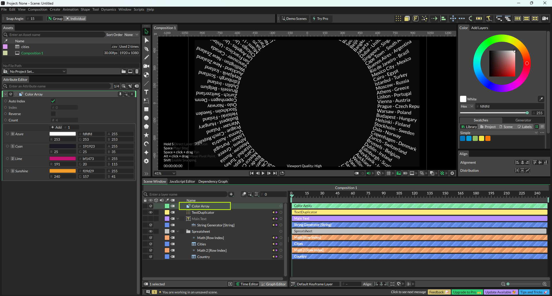Switch to the Dependency Graph tab
552x296 pixels.
click(x=213, y=182)
